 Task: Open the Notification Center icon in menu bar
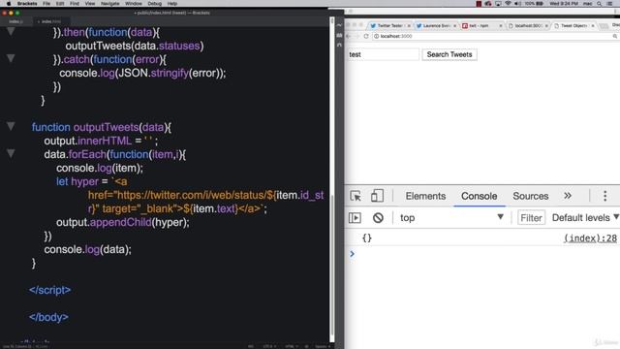click(x=610, y=4)
